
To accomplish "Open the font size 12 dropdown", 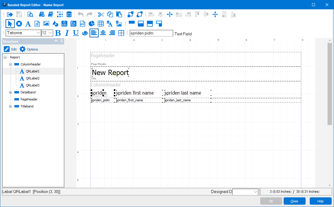I will point(50,33).
